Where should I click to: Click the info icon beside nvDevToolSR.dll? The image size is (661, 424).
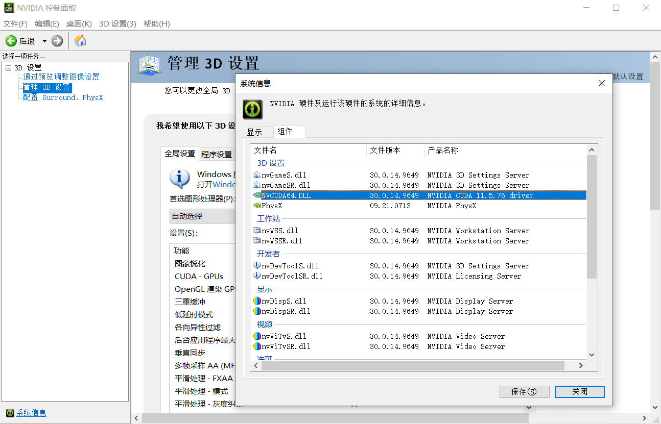point(257,276)
